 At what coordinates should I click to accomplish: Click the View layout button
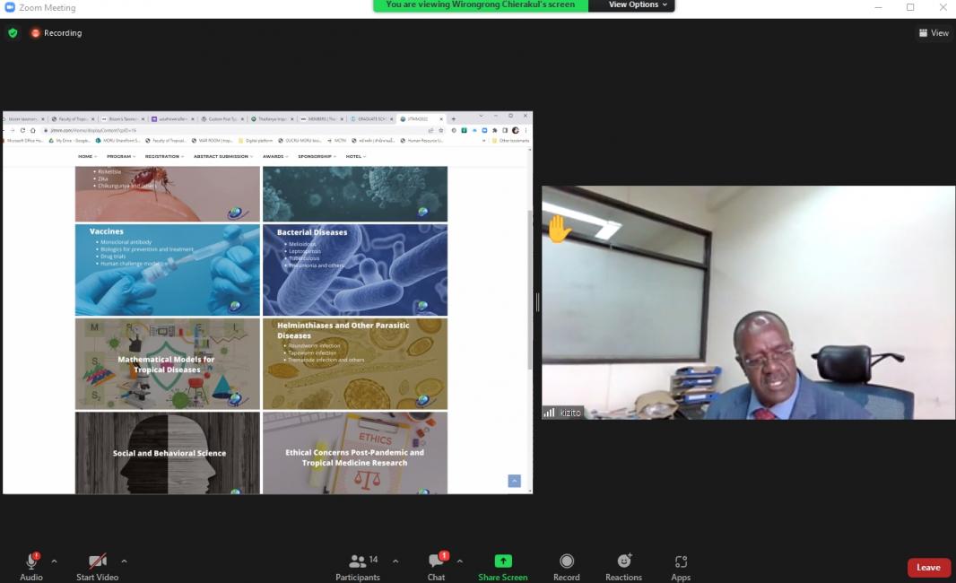[x=934, y=33]
